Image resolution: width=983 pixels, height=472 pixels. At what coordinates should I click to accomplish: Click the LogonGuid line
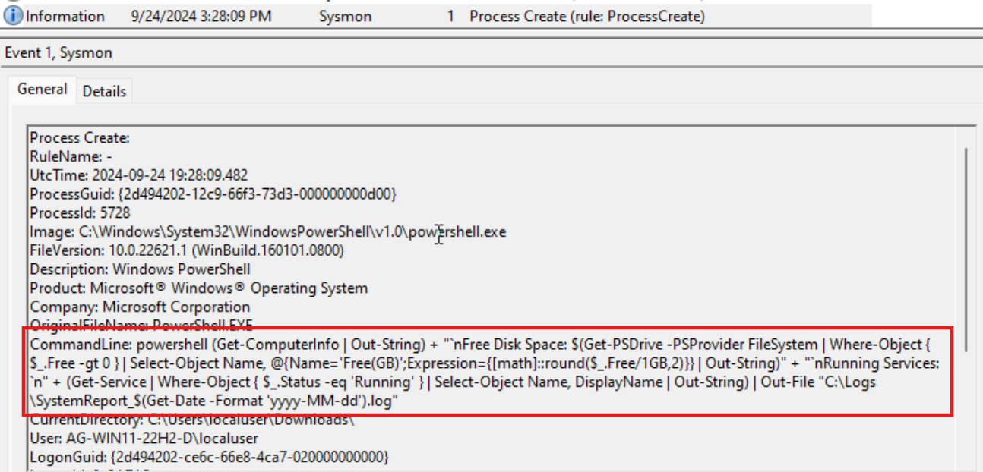click(x=209, y=458)
